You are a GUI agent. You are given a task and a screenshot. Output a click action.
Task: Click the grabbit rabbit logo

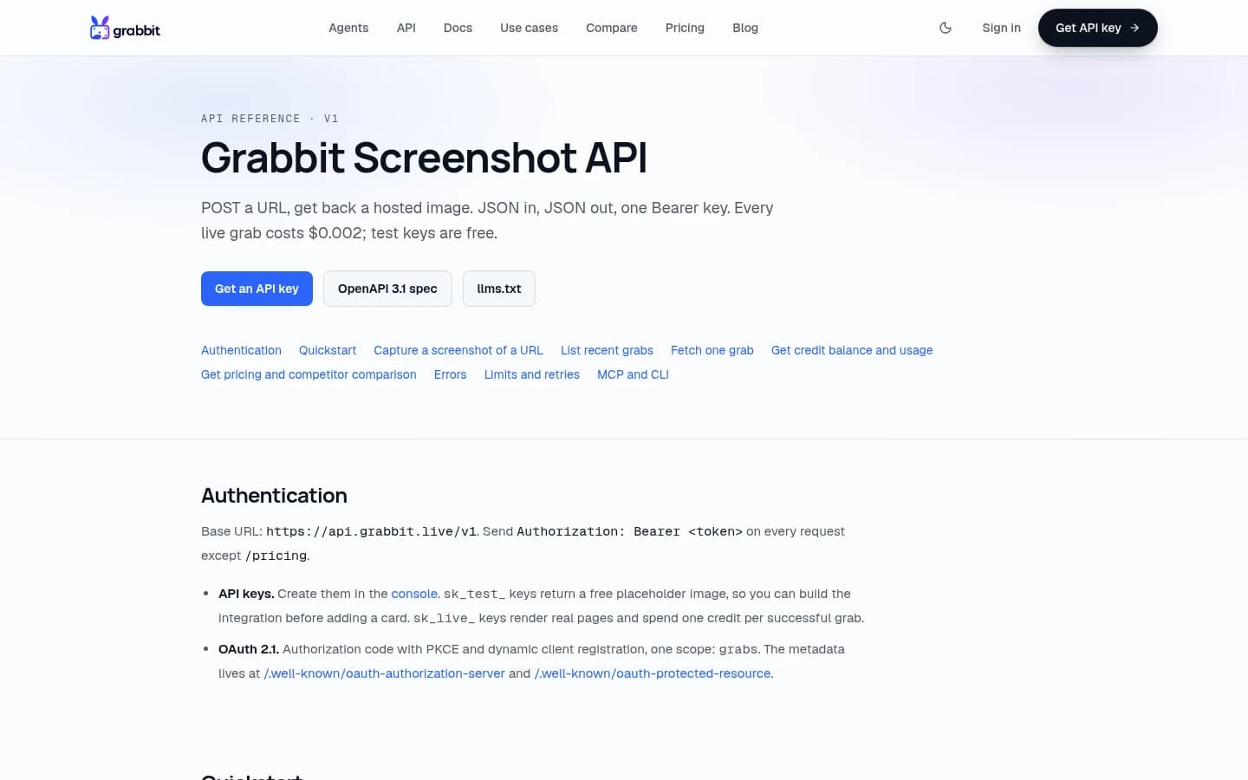pyautogui.click(x=125, y=28)
